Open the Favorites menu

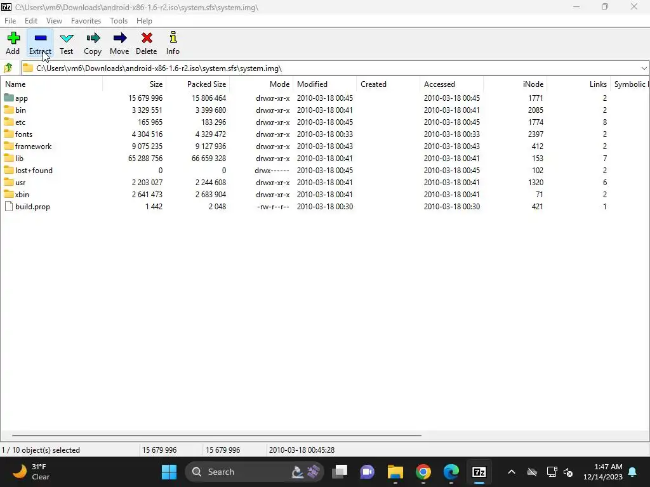86,21
